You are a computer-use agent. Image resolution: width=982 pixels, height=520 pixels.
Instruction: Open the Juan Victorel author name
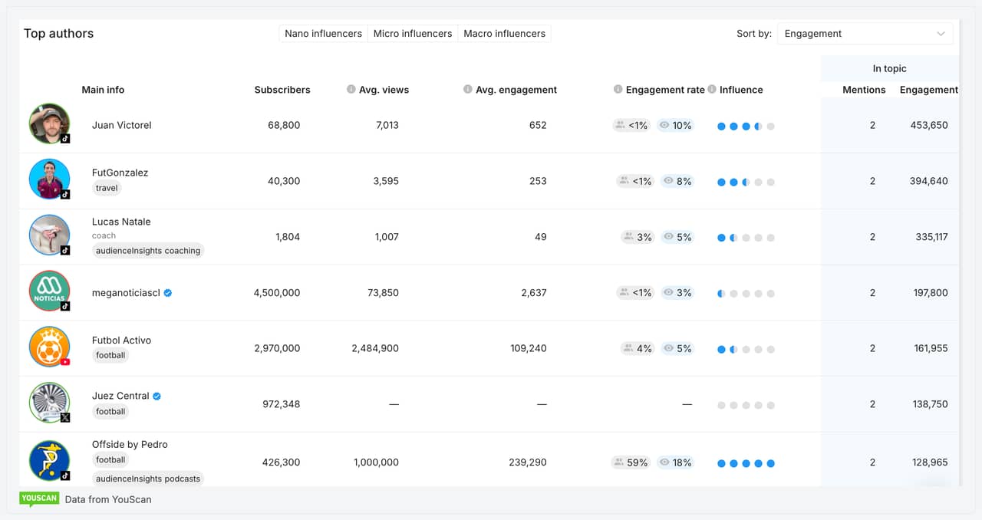[121, 125]
